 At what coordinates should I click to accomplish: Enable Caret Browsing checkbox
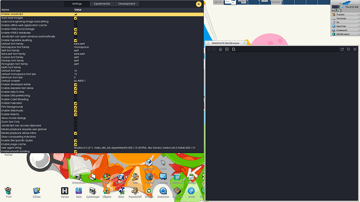(76, 99)
